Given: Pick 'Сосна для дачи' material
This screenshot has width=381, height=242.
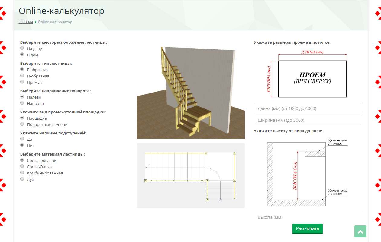Looking at the screenshot, I should point(22,160).
